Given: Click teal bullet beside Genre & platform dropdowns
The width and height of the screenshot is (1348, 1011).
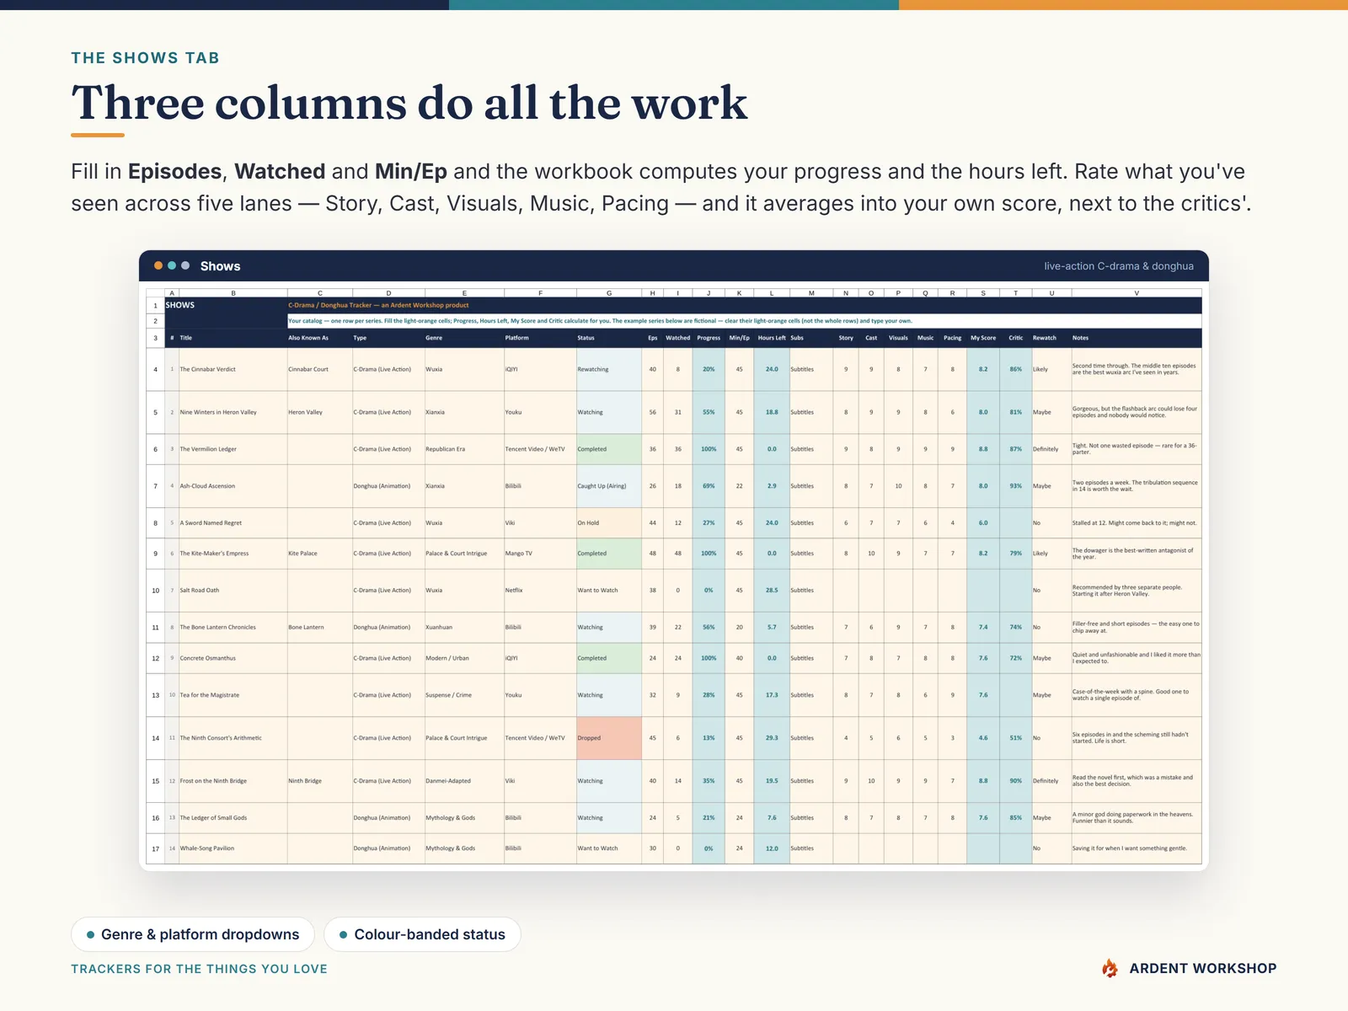Looking at the screenshot, I should tap(90, 934).
